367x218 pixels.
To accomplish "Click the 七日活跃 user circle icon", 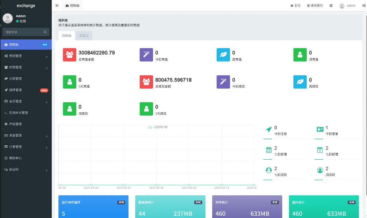I will coord(269,170).
